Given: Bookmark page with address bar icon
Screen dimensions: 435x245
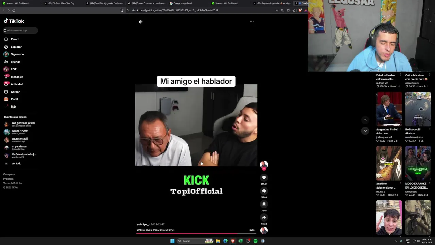Looking at the screenshot, I should point(122,10).
